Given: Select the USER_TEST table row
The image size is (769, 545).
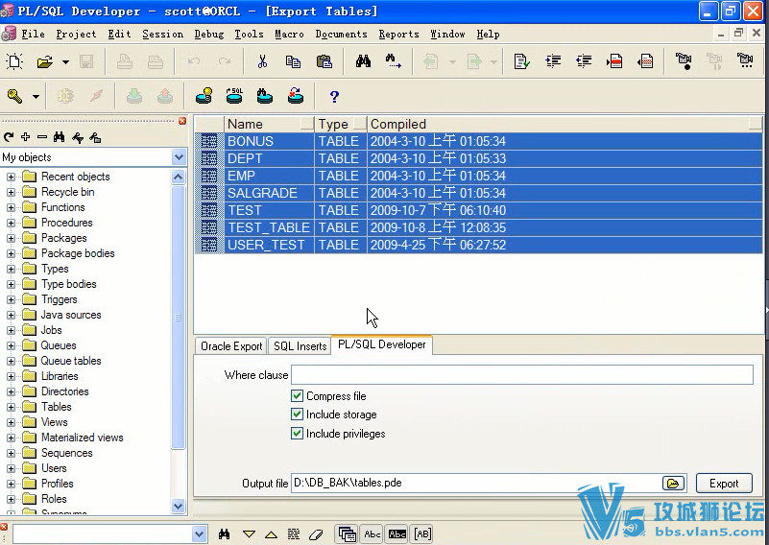Looking at the screenshot, I should pos(479,245).
